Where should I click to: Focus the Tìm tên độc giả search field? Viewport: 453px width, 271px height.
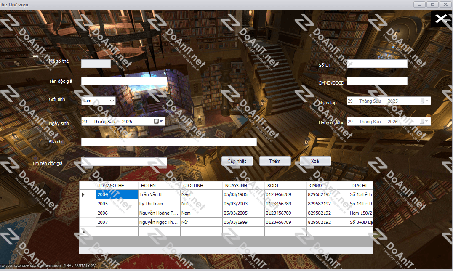124,161
